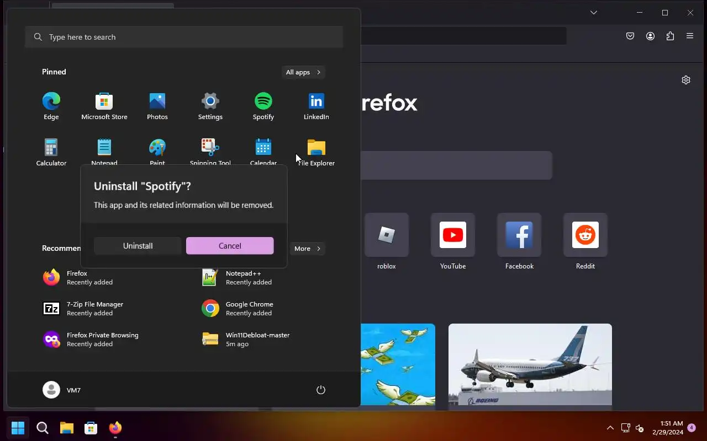Confirm Uninstall of Spotify
707x441 pixels.
click(138, 246)
